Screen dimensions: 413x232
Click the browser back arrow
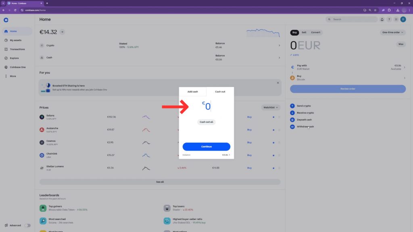click(3, 10)
